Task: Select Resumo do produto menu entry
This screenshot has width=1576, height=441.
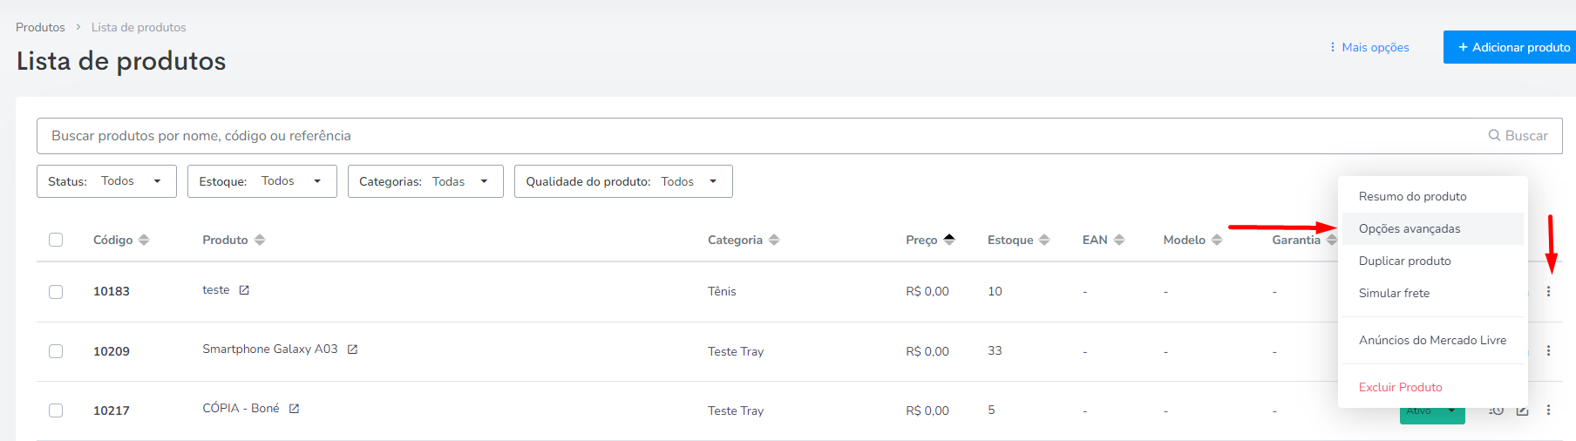Action: [x=1432, y=196]
